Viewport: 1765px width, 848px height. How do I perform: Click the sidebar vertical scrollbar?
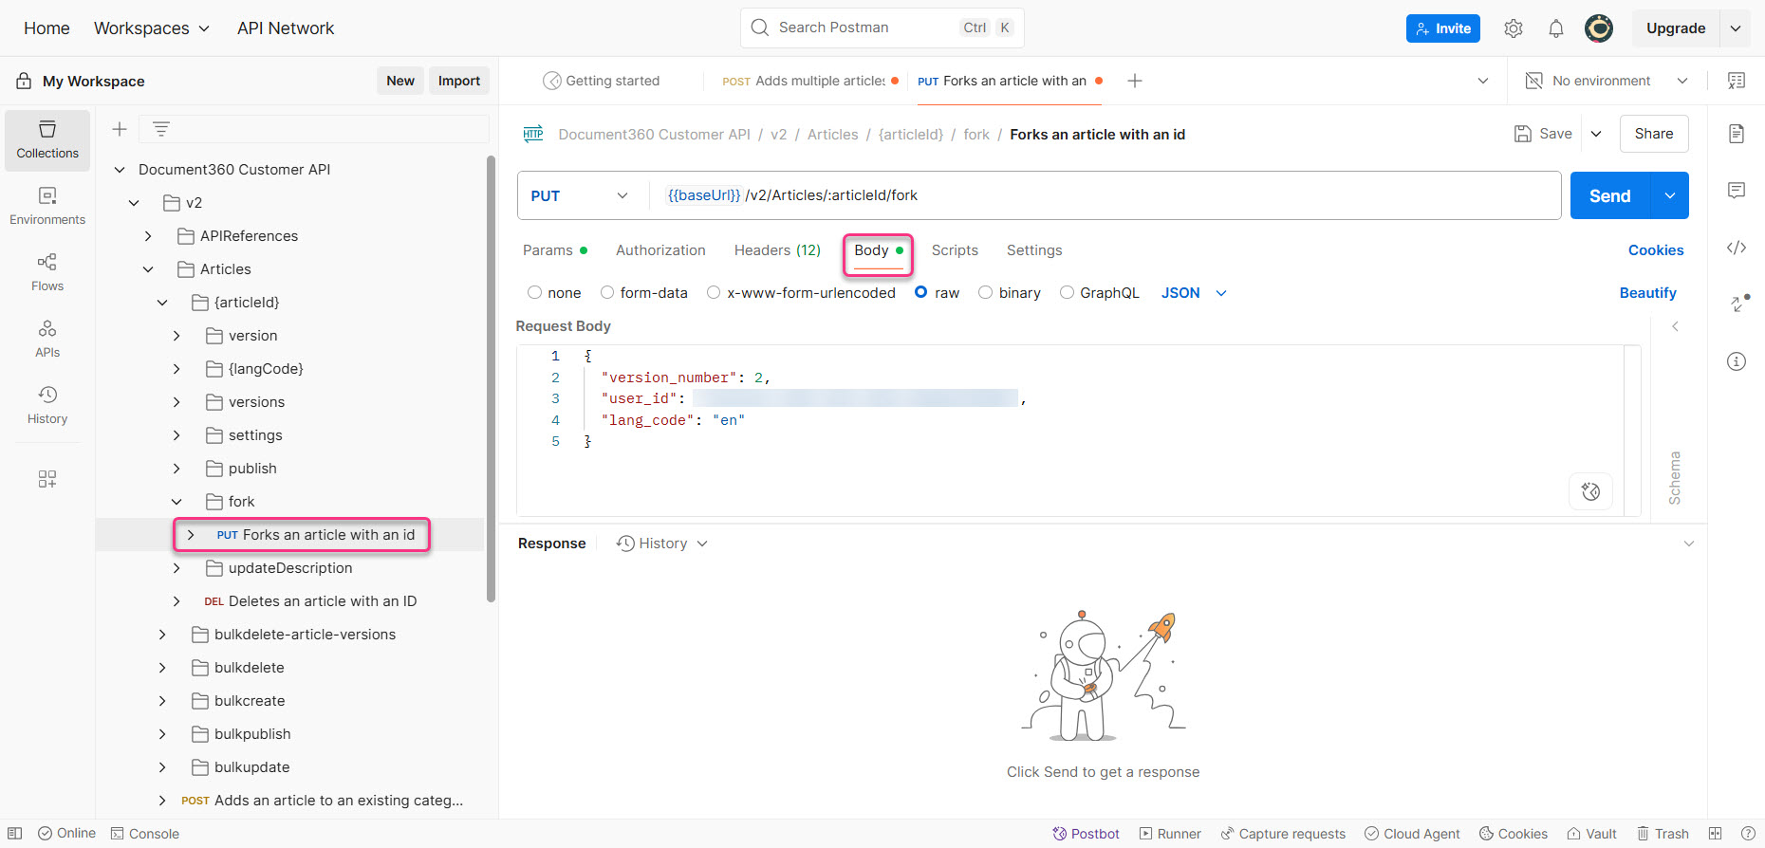point(491,379)
